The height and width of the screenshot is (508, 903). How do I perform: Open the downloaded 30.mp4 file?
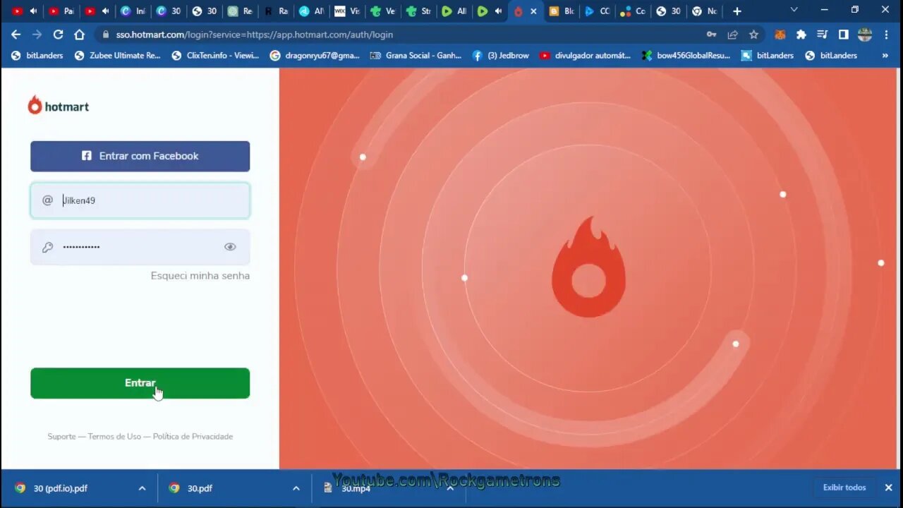pos(356,488)
